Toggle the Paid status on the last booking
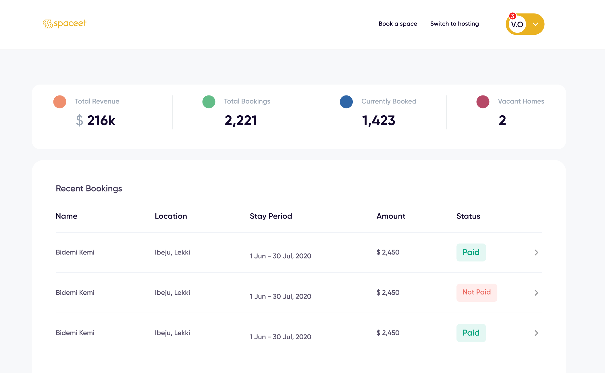 471,333
